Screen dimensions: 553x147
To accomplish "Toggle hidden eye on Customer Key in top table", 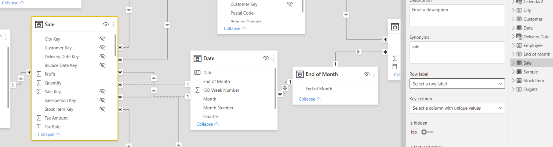I will click(x=290, y=4).
